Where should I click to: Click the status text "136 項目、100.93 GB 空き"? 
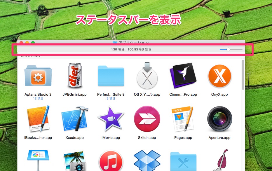pyautogui.click(x=131, y=49)
